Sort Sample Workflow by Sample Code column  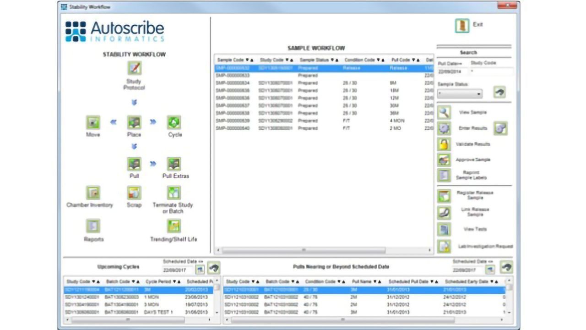point(235,60)
